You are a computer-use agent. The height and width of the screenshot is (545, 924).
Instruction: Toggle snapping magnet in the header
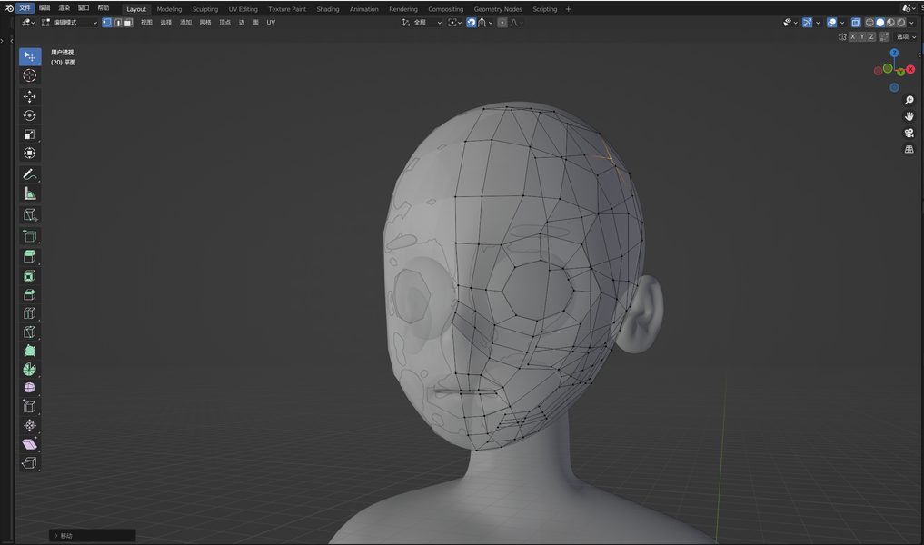472,22
